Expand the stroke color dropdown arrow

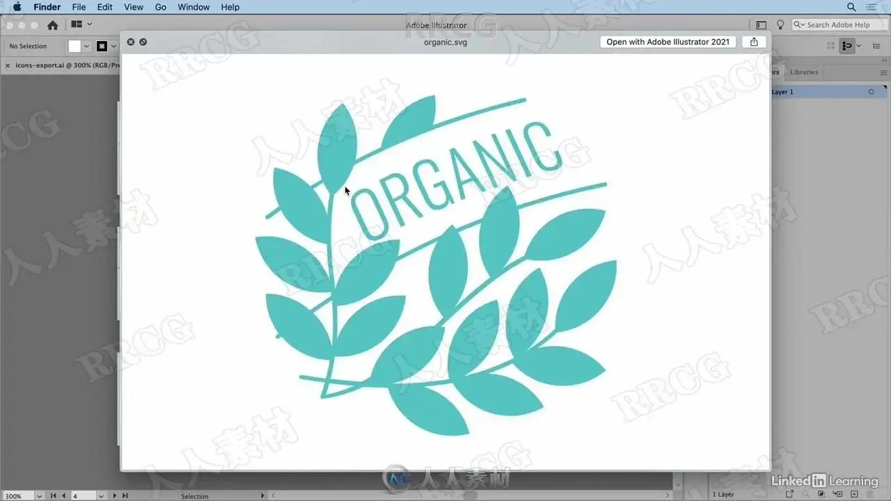(x=113, y=47)
